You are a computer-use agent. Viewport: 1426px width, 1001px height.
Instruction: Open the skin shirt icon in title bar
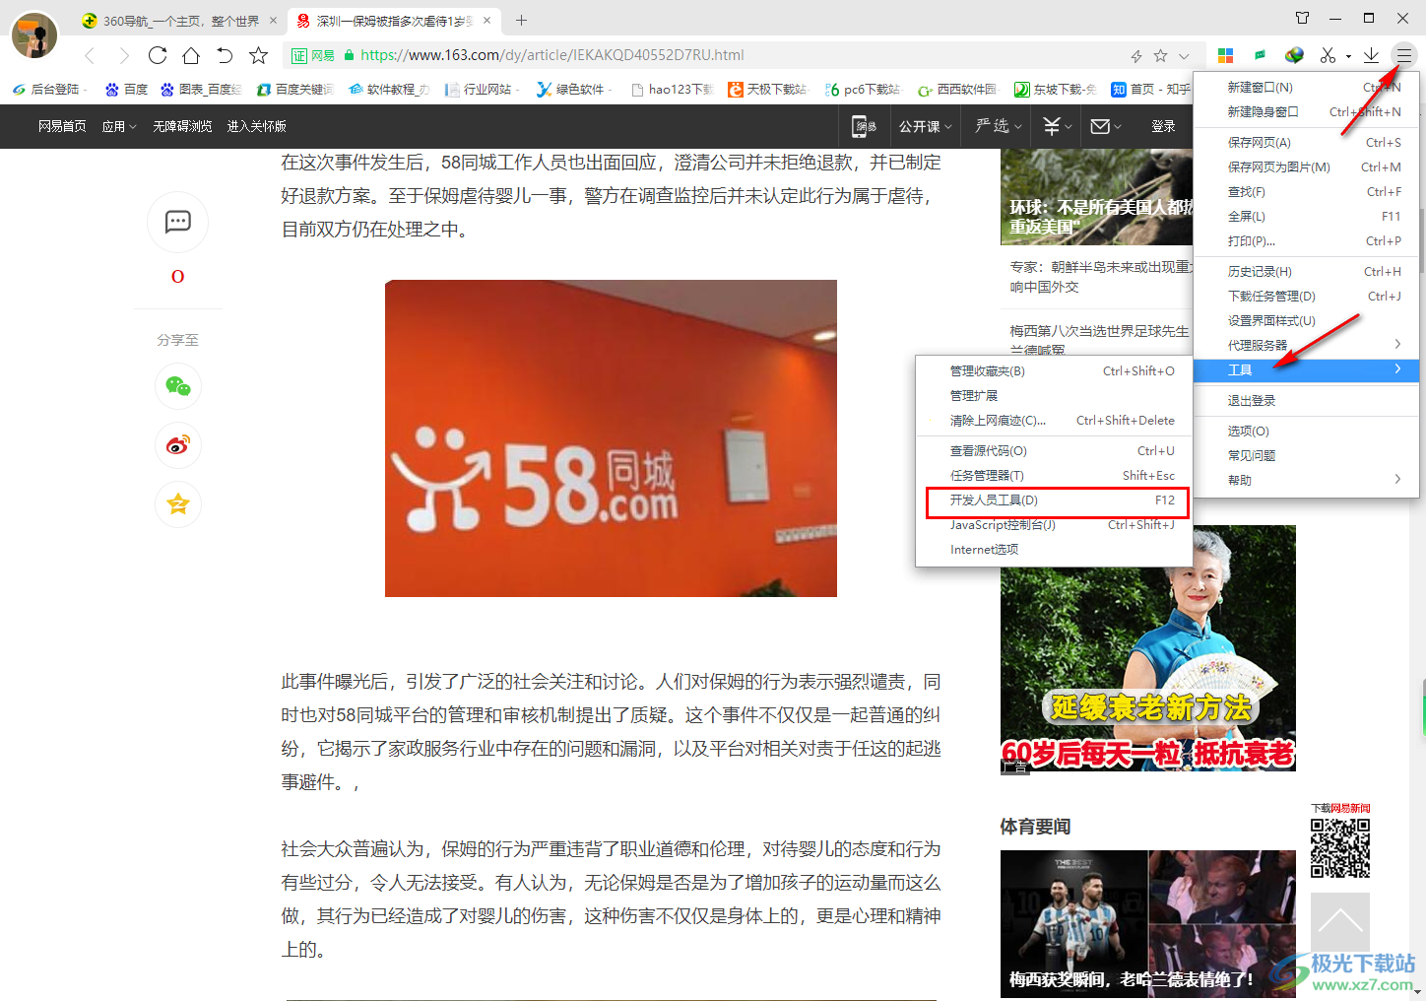point(1302,18)
